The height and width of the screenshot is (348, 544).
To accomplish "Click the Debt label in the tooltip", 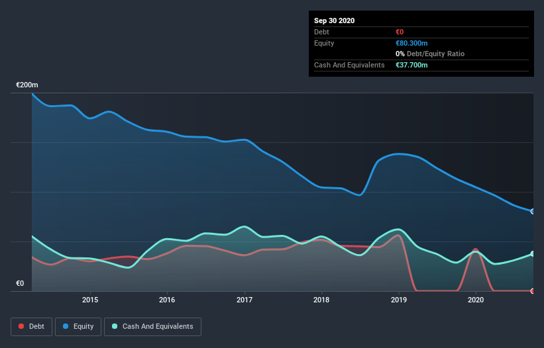I will tap(321, 32).
